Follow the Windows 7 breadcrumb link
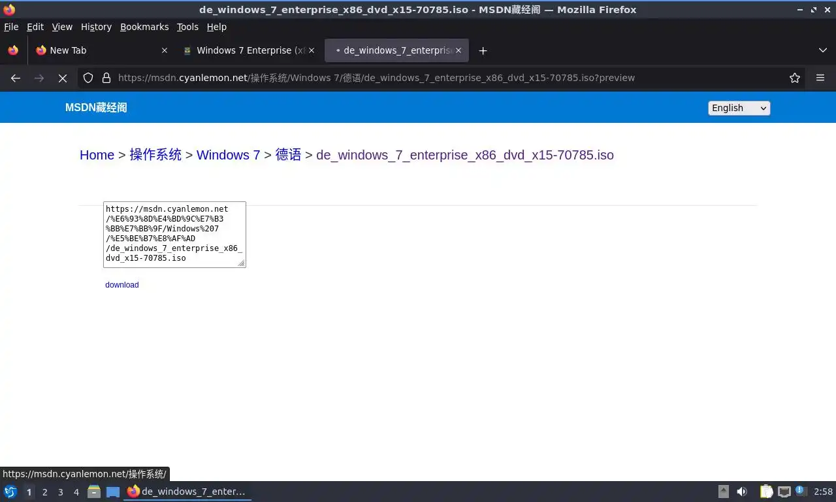This screenshot has height=502, width=836. point(228,155)
